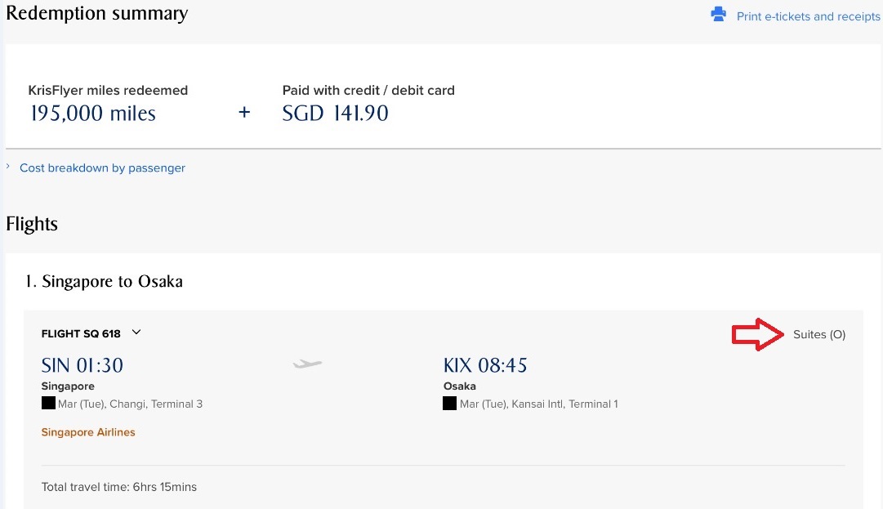Click the KIX 08:45 arrival time

click(x=485, y=364)
